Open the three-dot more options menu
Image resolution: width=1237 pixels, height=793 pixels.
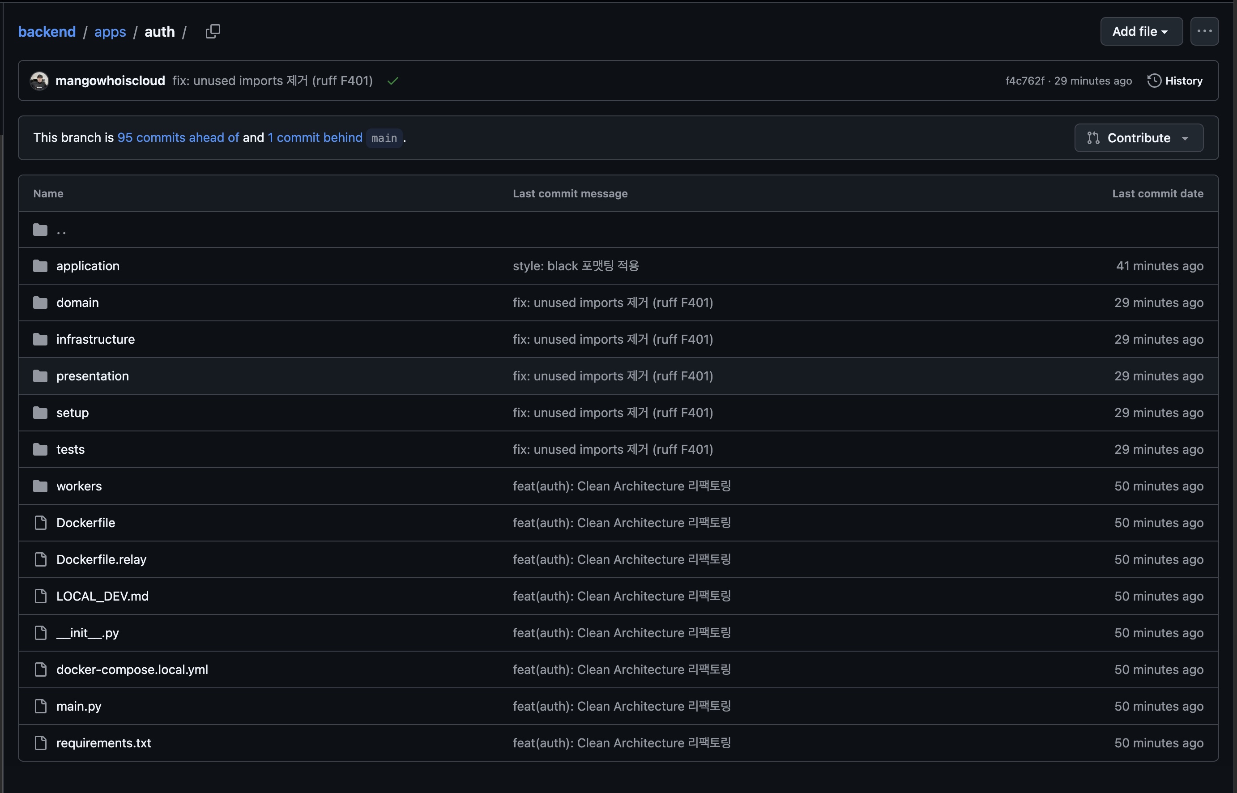[1204, 31]
